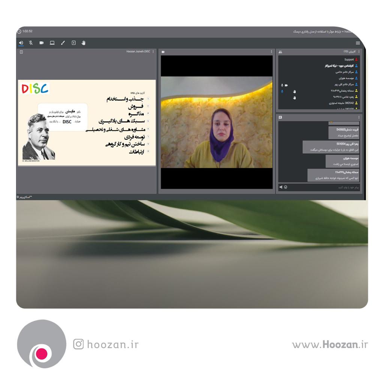
Task: Send the chat message with arrow icon
Action: click(280, 187)
